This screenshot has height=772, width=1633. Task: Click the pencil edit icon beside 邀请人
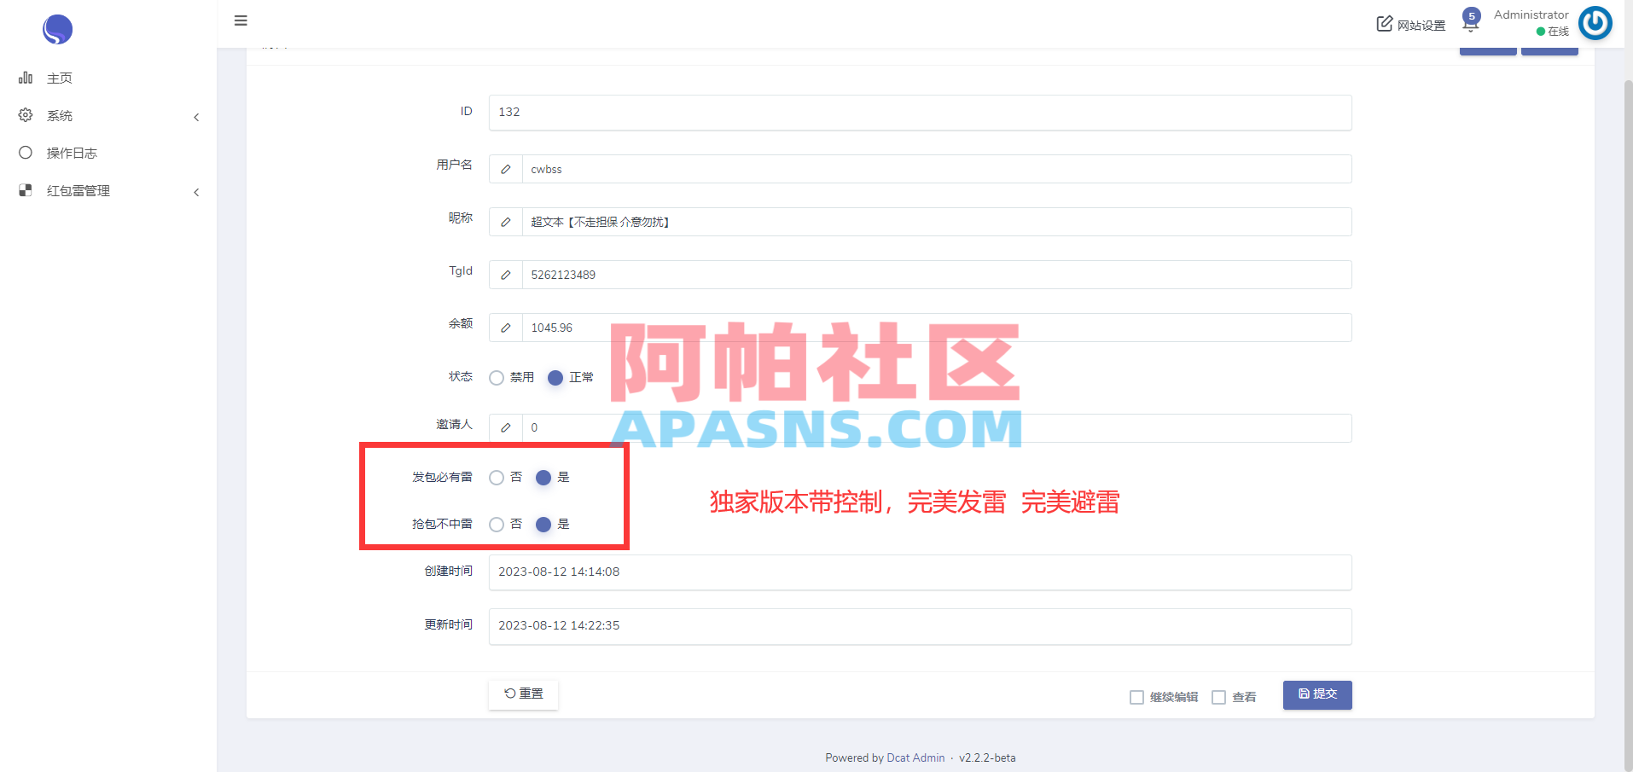(505, 427)
